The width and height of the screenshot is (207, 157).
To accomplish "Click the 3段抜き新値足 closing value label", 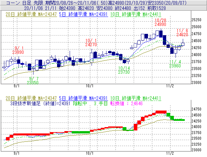I will [40, 103].
